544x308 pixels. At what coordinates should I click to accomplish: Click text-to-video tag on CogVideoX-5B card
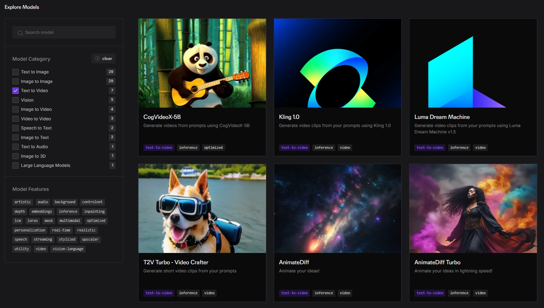tap(159, 148)
